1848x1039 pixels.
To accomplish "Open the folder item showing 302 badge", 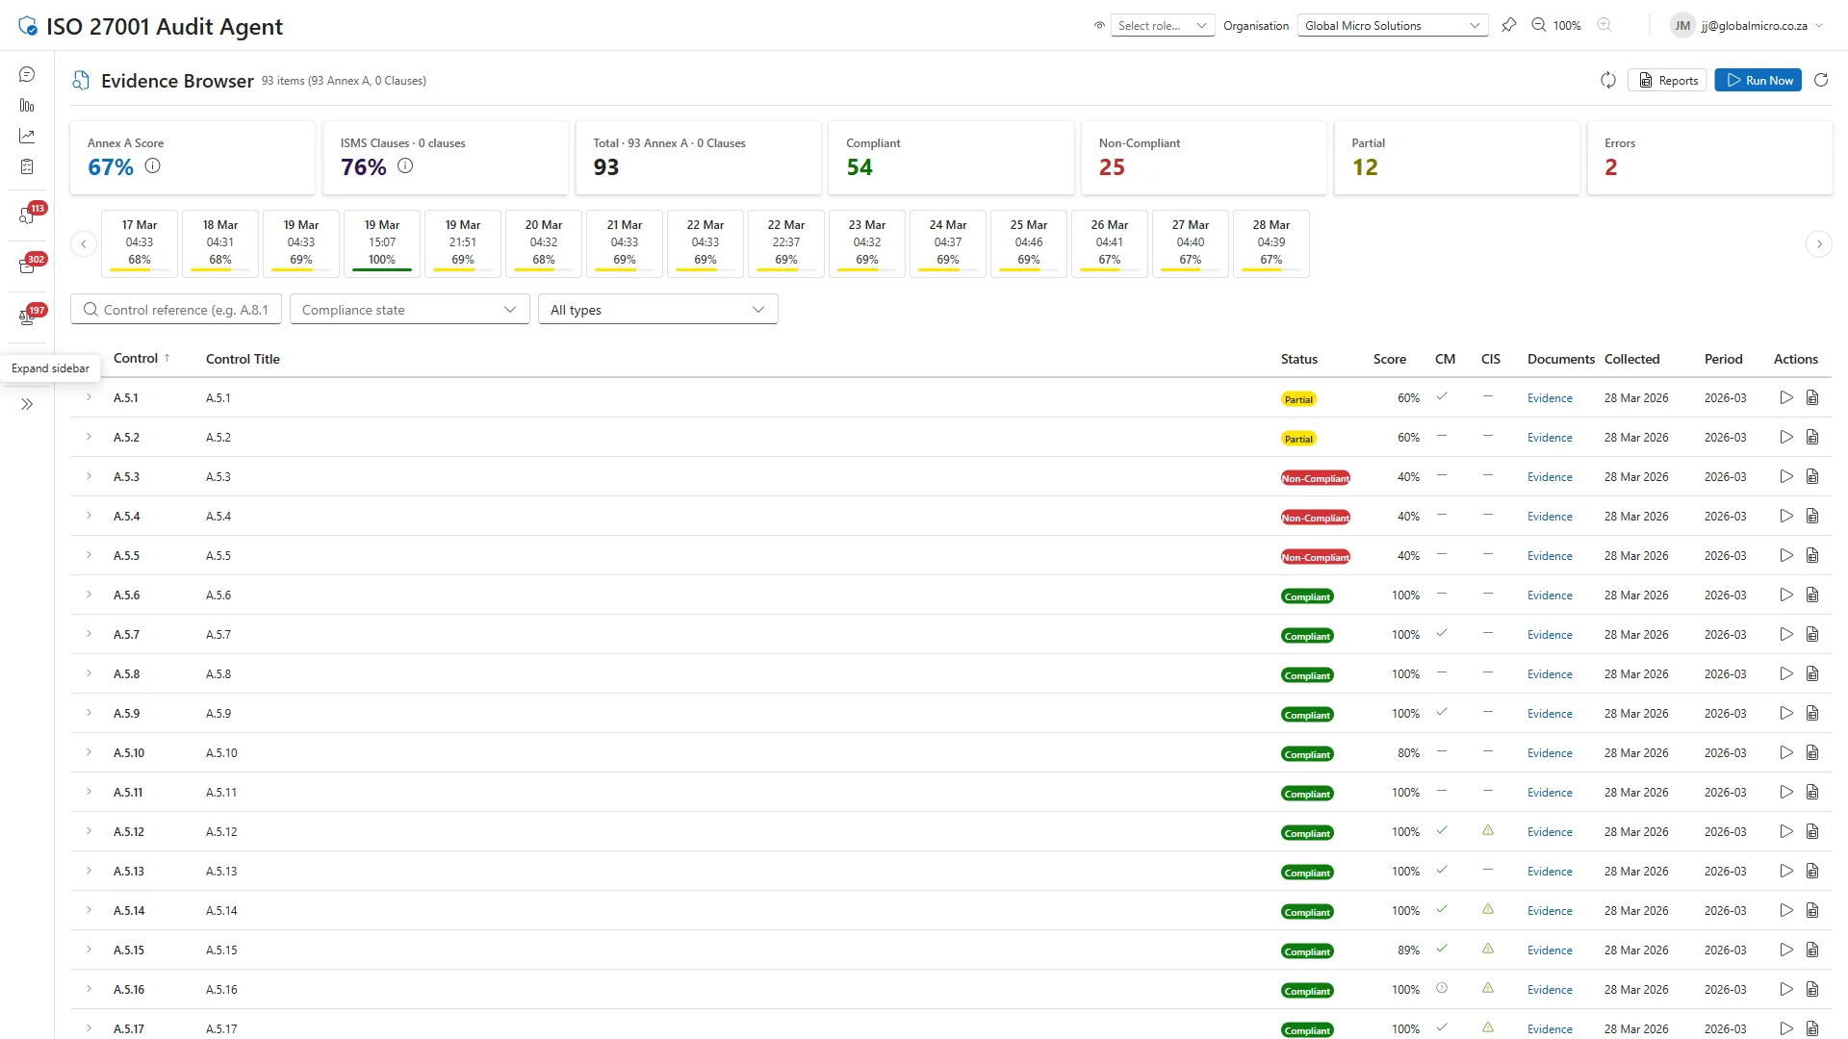I will (x=26, y=266).
